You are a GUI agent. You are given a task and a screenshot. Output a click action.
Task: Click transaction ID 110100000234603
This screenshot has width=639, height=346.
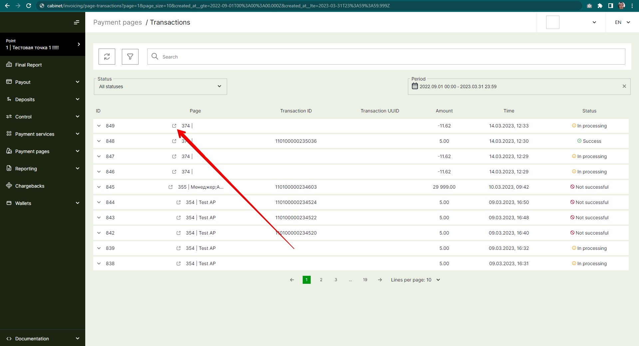[296, 187]
